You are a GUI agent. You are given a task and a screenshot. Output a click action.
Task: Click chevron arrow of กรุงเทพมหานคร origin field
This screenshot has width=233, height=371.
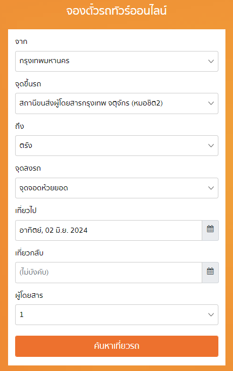[x=211, y=61]
